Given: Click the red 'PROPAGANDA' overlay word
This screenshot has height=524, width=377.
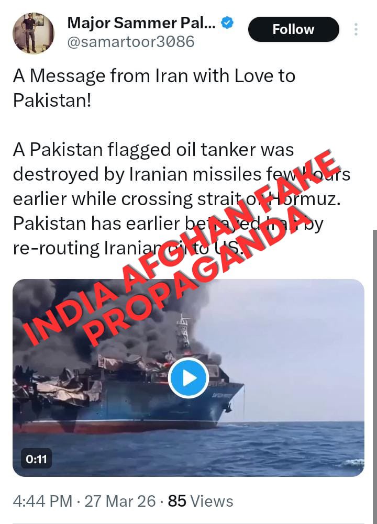Looking at the screenshot, I should [197, 275].
